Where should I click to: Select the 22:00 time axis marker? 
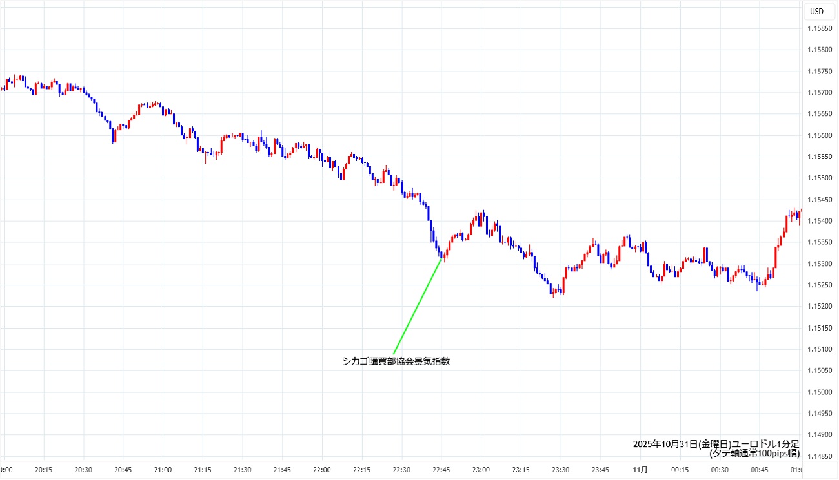pyautogui.click(x=321, y=470)
